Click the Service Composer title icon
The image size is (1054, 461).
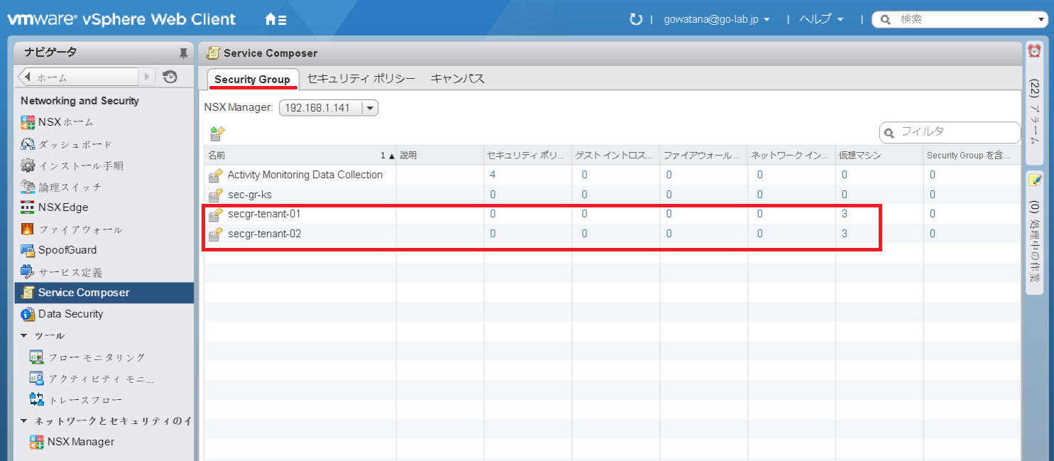coord(212,53)
